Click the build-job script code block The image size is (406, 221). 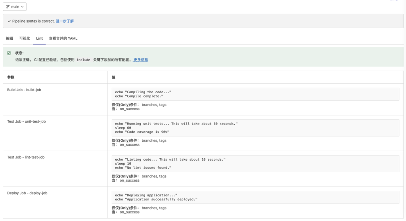(255, 94)
